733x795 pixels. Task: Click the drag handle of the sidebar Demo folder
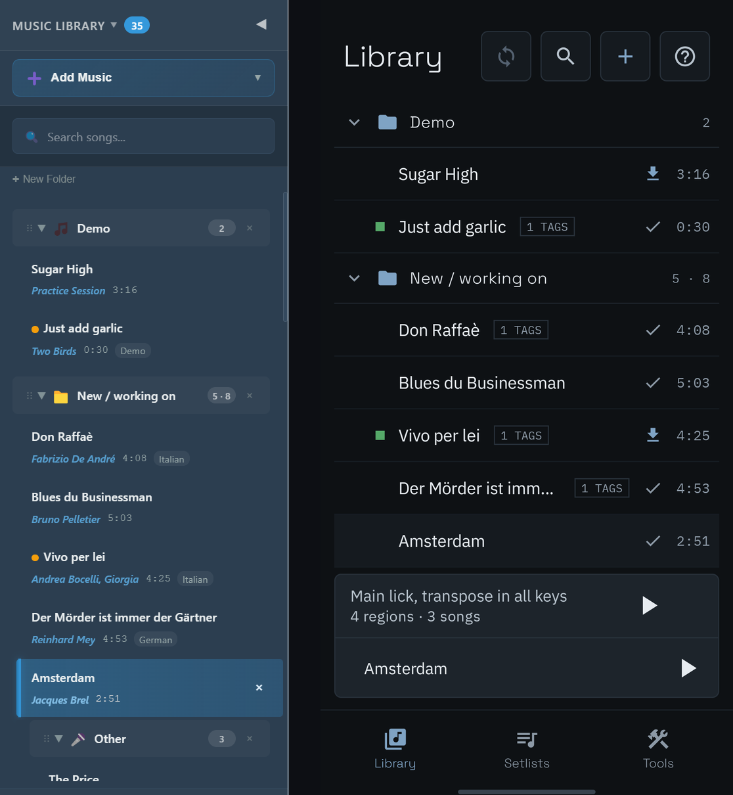(x=29, y=228)
